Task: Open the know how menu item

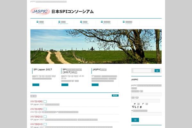Action: click(107, 22)
